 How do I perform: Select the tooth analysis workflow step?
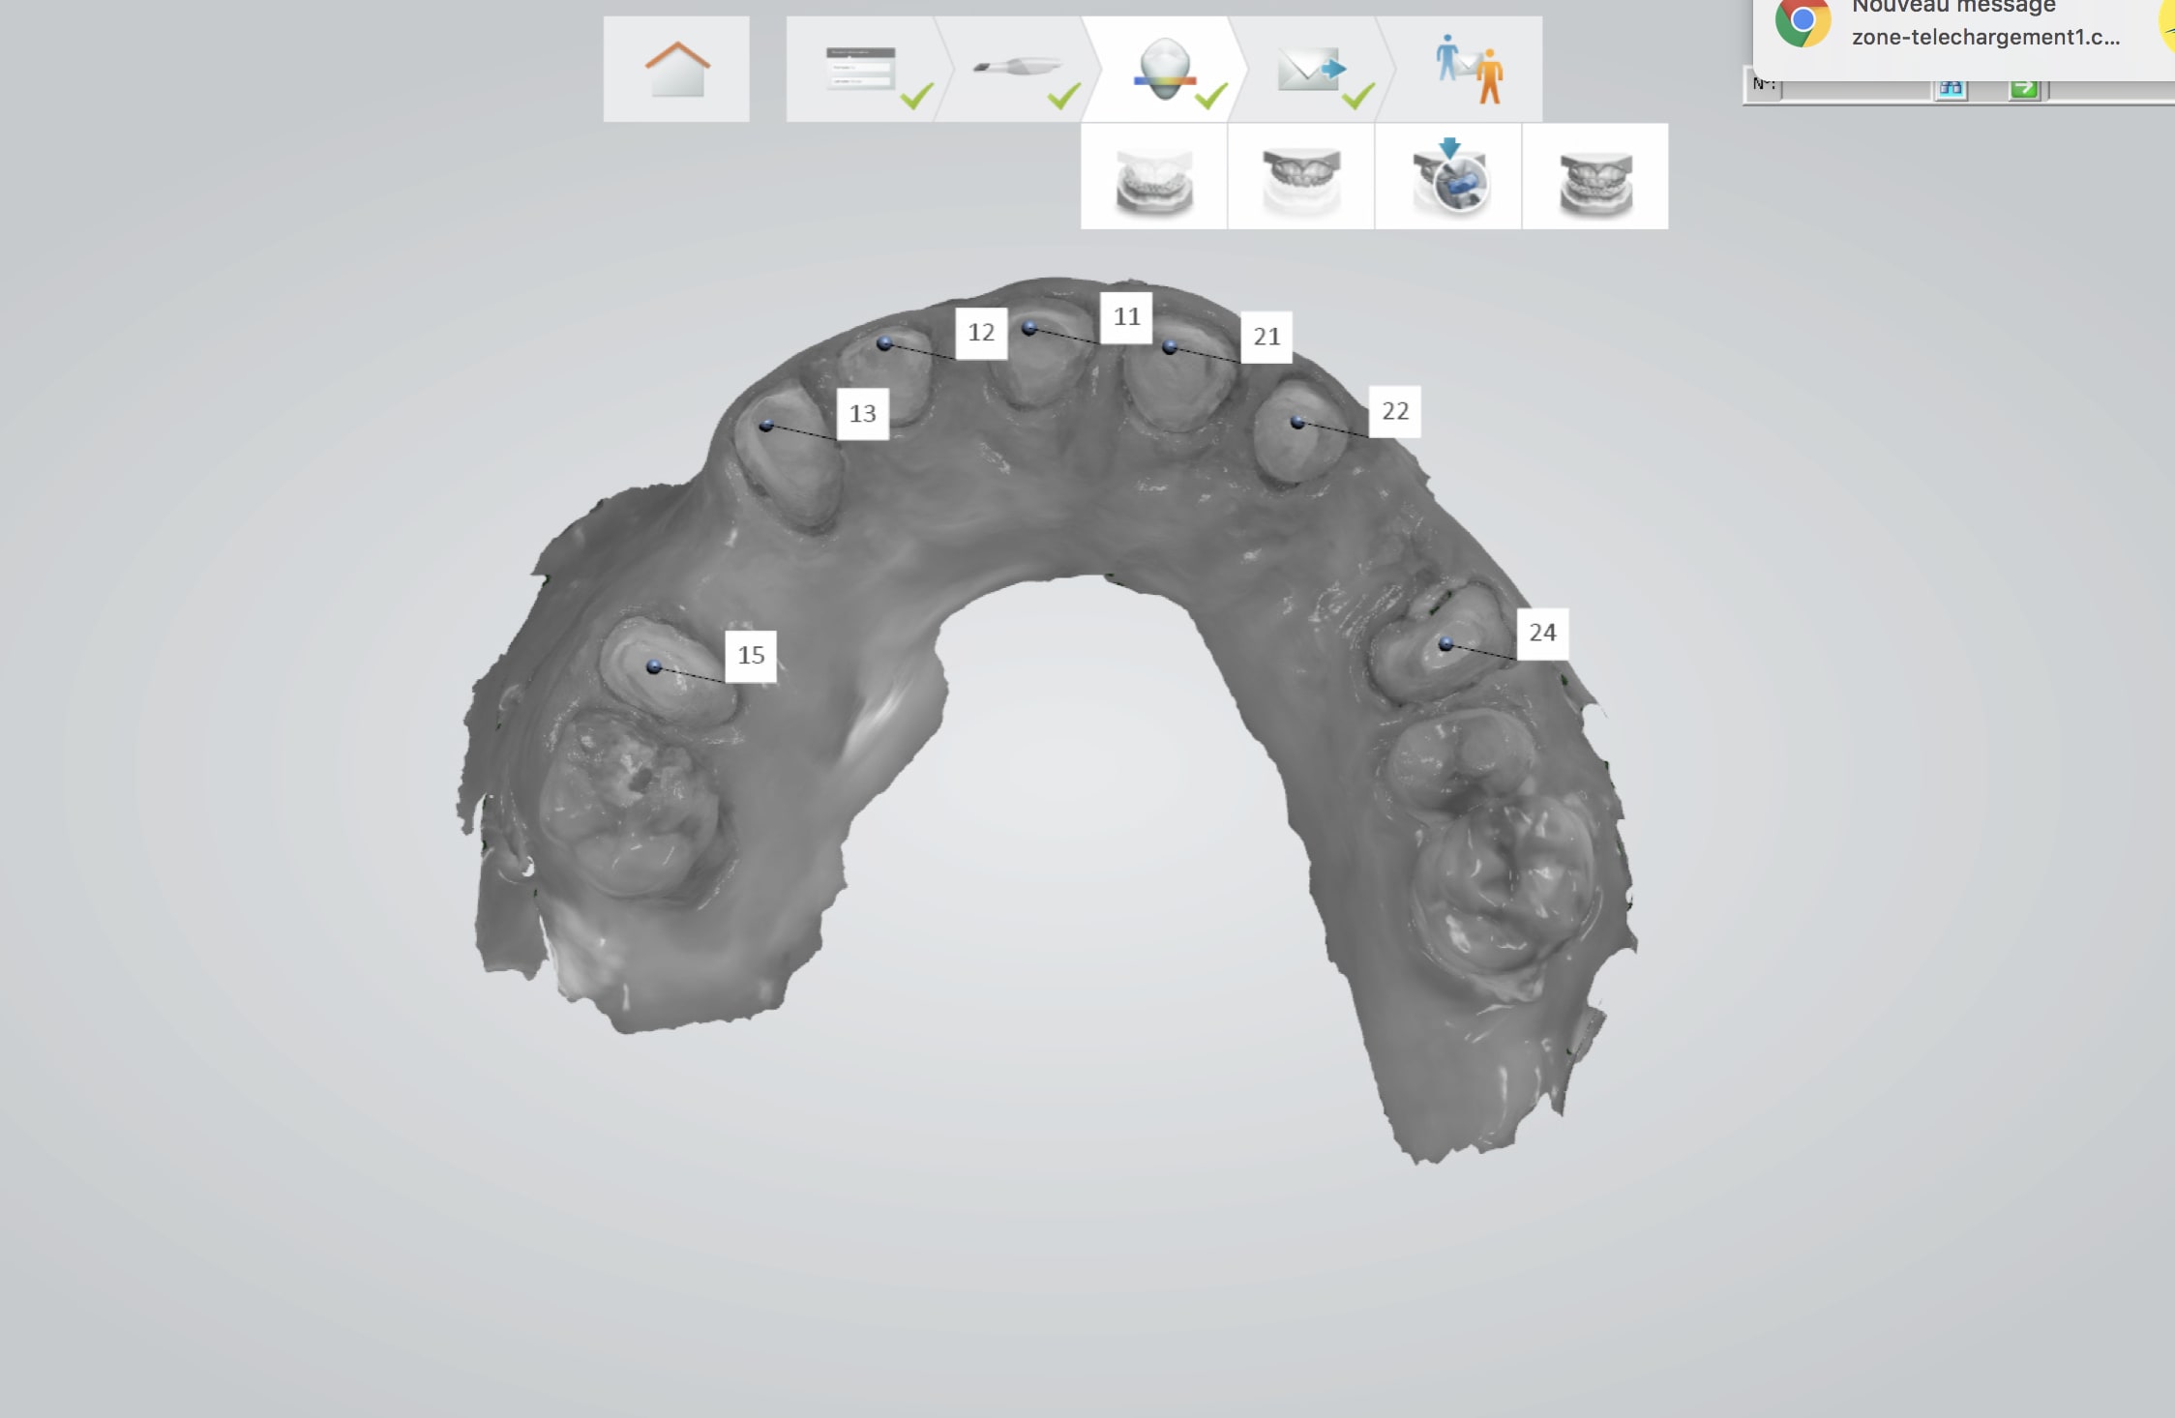[x=1164, y=70]
